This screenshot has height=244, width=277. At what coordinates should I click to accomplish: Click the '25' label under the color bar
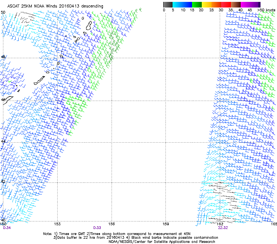(x=211, y=10)
